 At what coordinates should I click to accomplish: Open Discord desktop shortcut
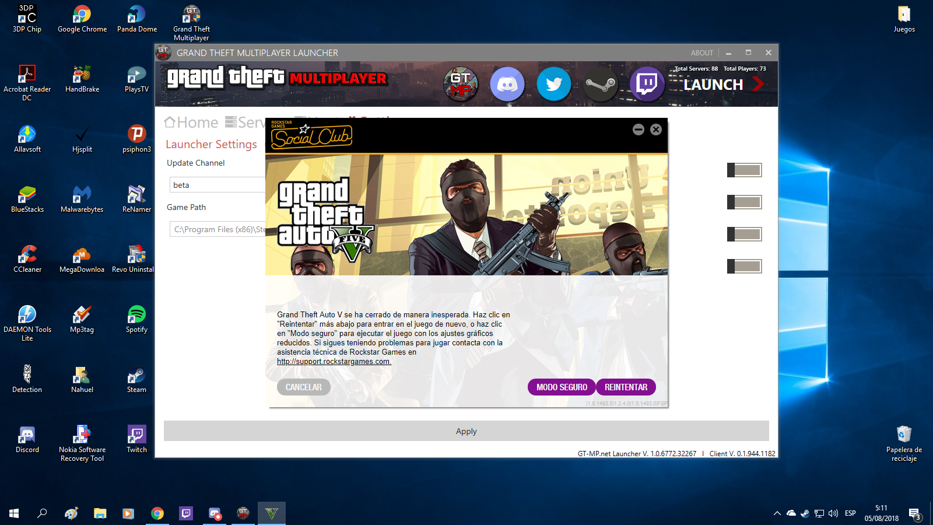pyautogui.click(x=27, y=439)
